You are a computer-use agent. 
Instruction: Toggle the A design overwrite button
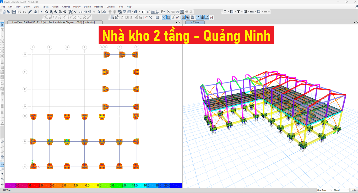pyautogui.click(x=183, y=17)
